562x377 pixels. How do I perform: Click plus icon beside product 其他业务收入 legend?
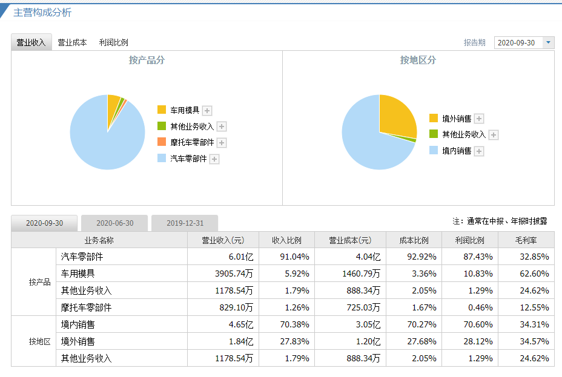[x=222, y=126]
